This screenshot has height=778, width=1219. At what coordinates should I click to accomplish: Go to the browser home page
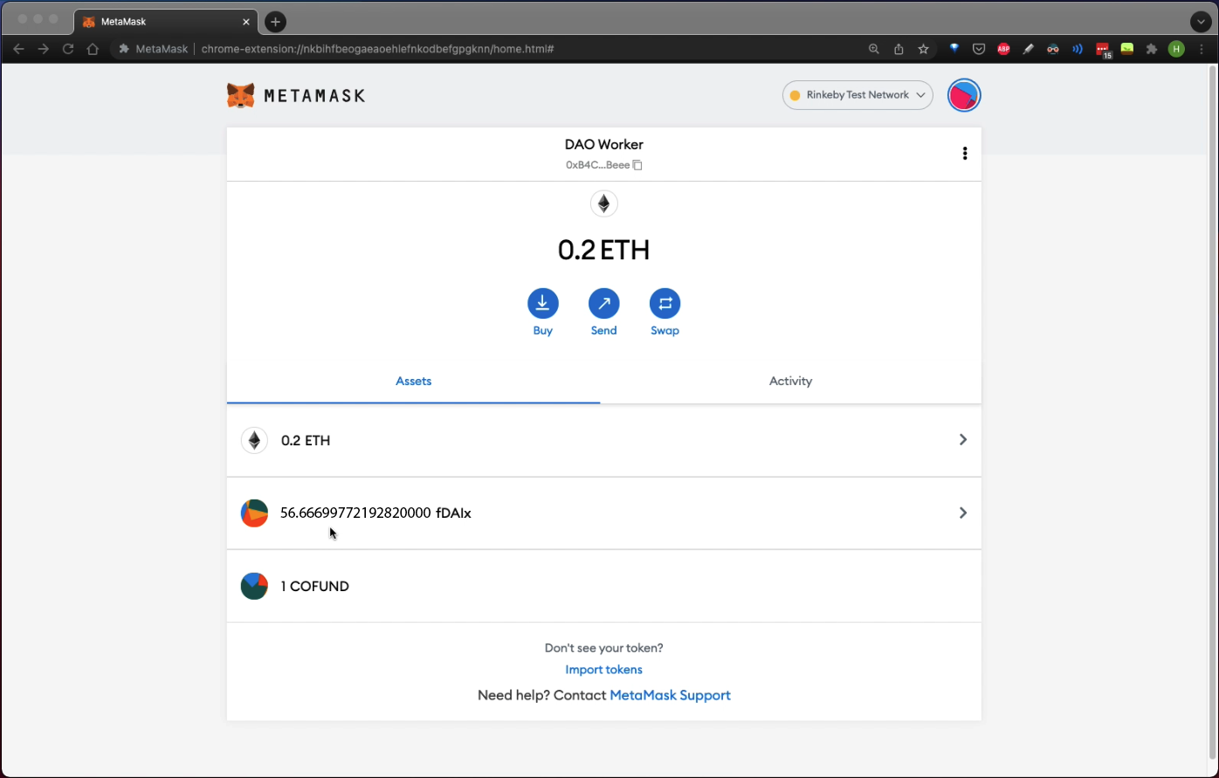93,49
